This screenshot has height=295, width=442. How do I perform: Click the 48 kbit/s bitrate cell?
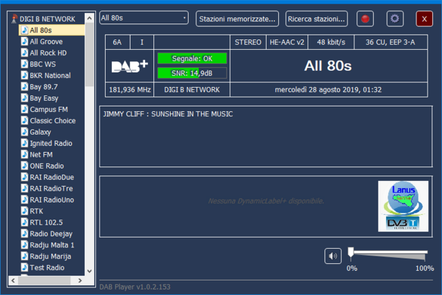tap(331, 42)
